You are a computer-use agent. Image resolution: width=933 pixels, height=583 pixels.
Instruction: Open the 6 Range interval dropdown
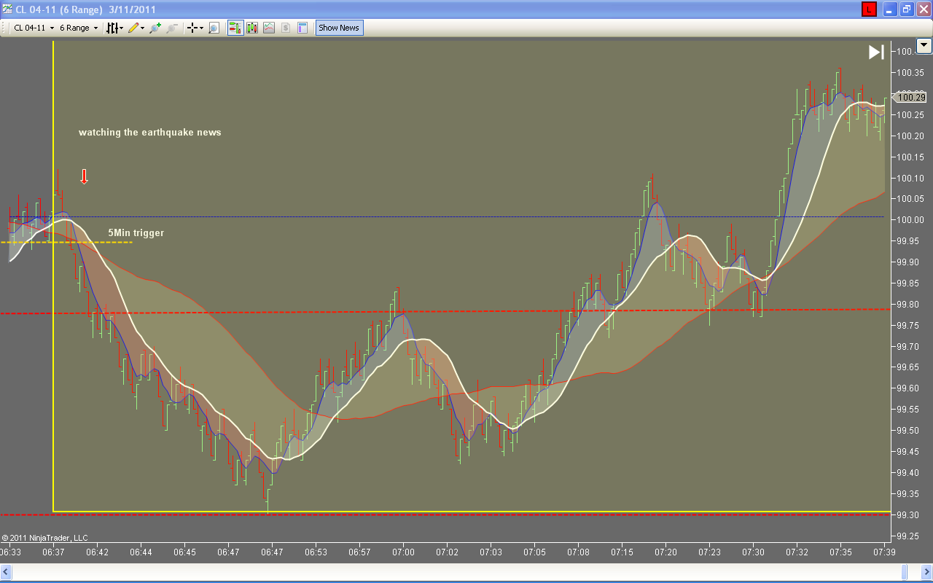[x=79, y=28]
